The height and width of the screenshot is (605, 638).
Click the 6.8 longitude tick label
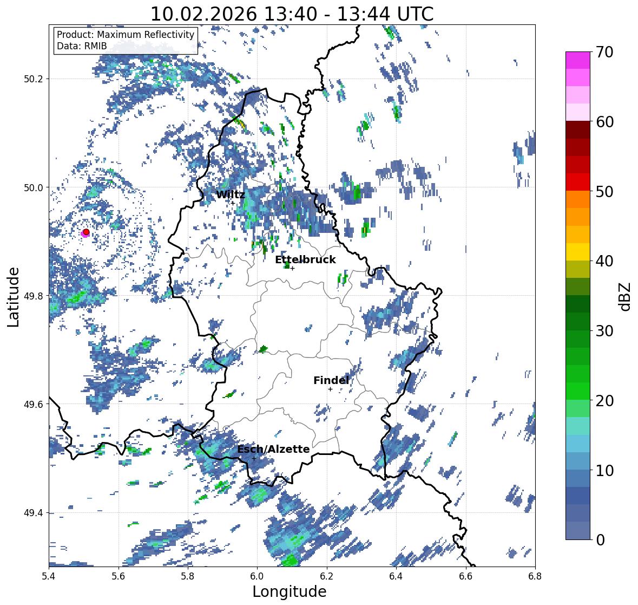click(x=535, y=576)
